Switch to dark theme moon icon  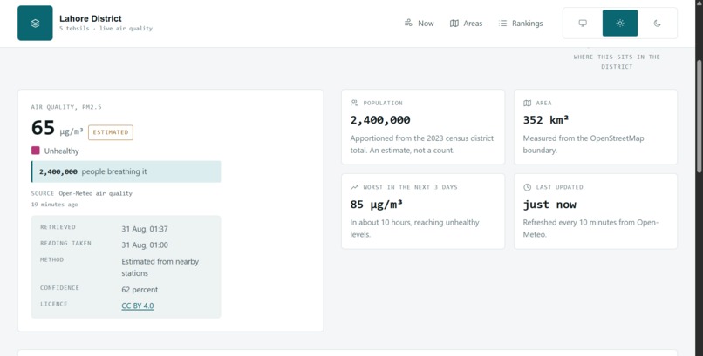click(658, 24)
